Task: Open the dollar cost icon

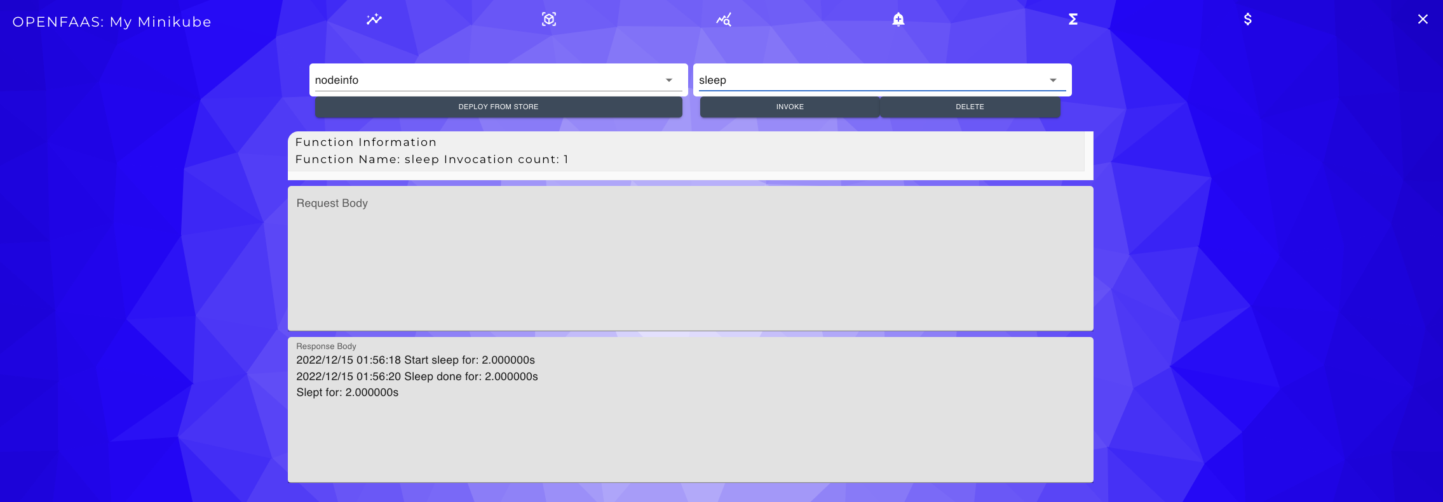Action: click(x=1248, y=19)
